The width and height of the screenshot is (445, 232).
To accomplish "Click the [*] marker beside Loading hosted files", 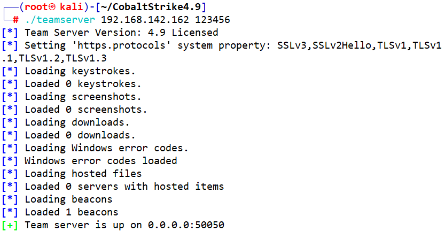I will pos(10,174).
